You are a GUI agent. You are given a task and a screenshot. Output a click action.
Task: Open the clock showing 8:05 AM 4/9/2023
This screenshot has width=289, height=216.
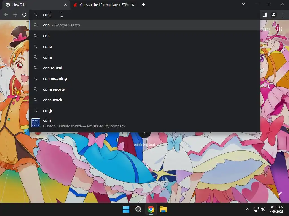pos(277,209)
